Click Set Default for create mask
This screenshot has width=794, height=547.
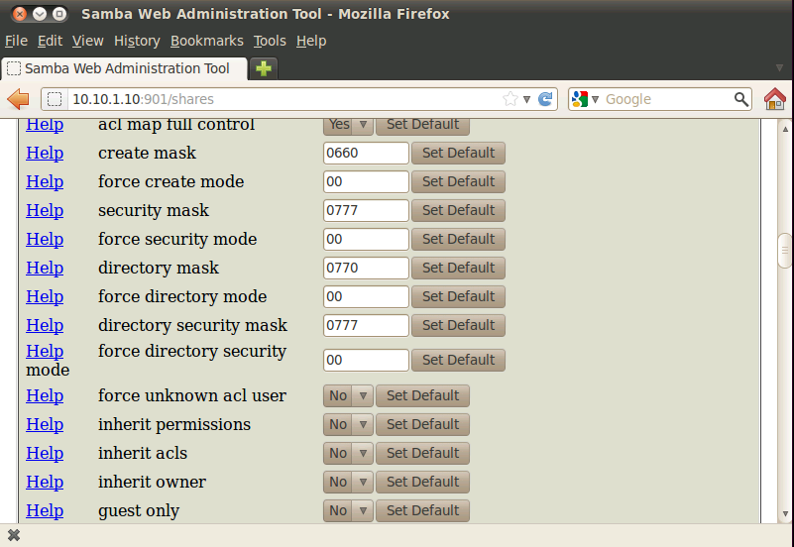point(458,153)
